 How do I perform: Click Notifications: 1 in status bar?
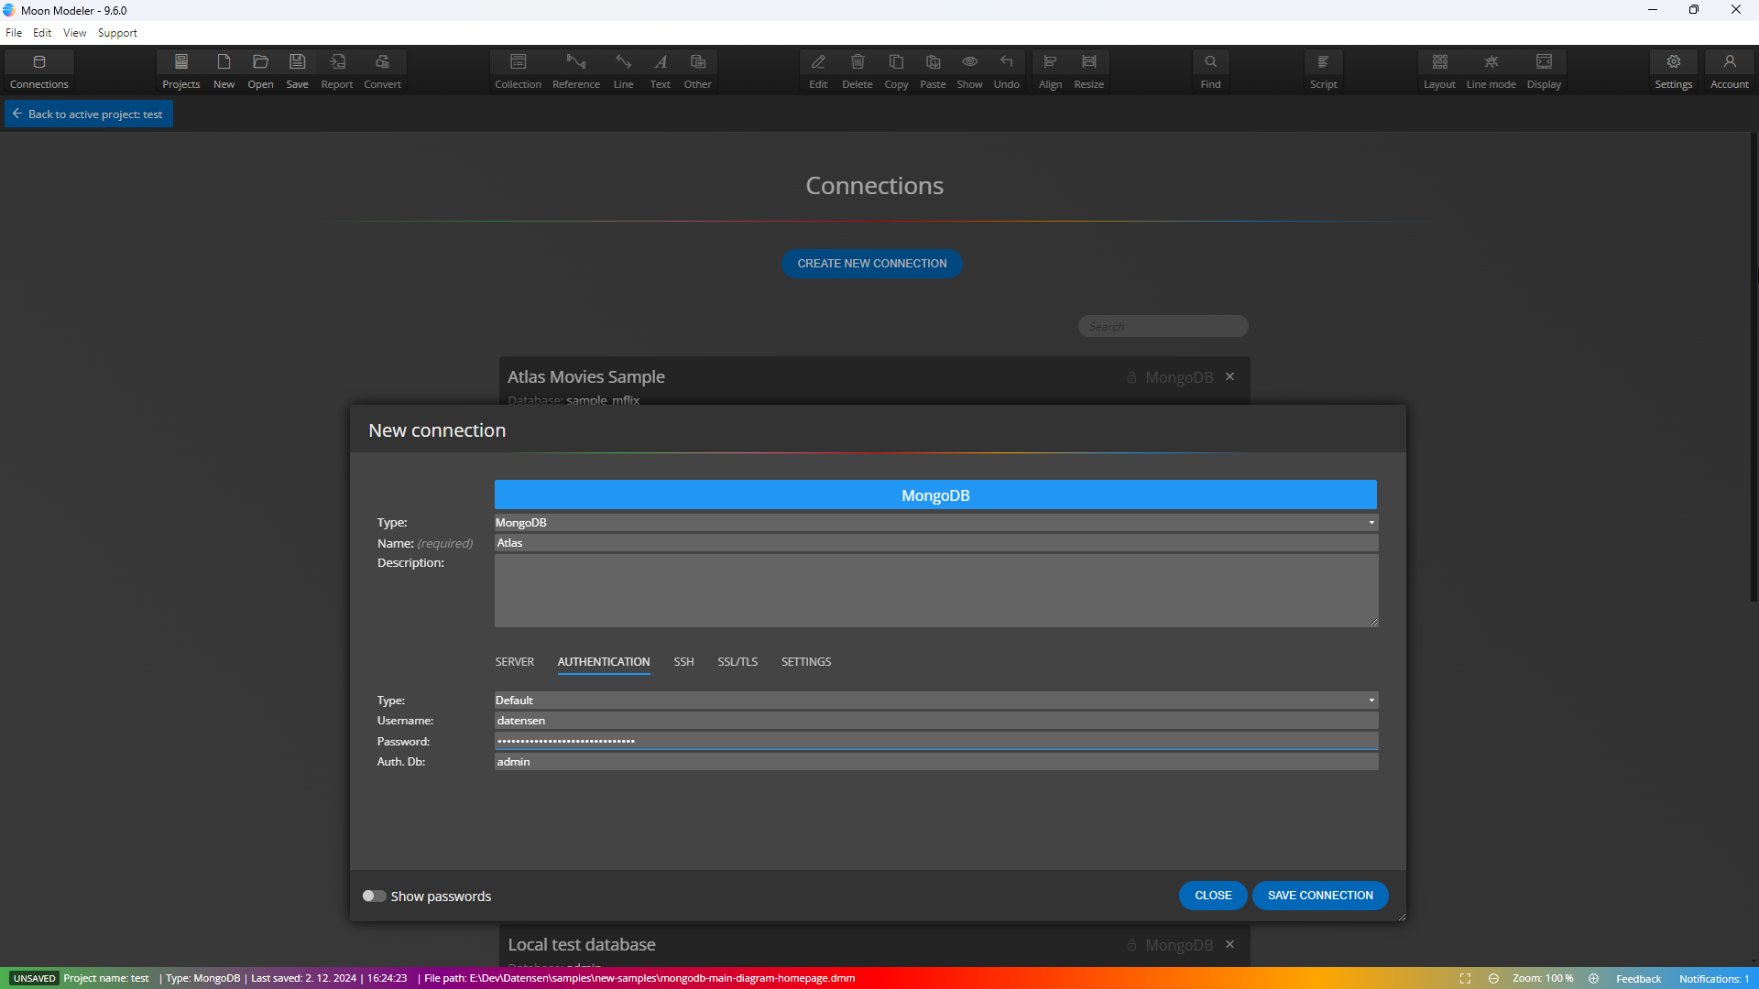1713,979
